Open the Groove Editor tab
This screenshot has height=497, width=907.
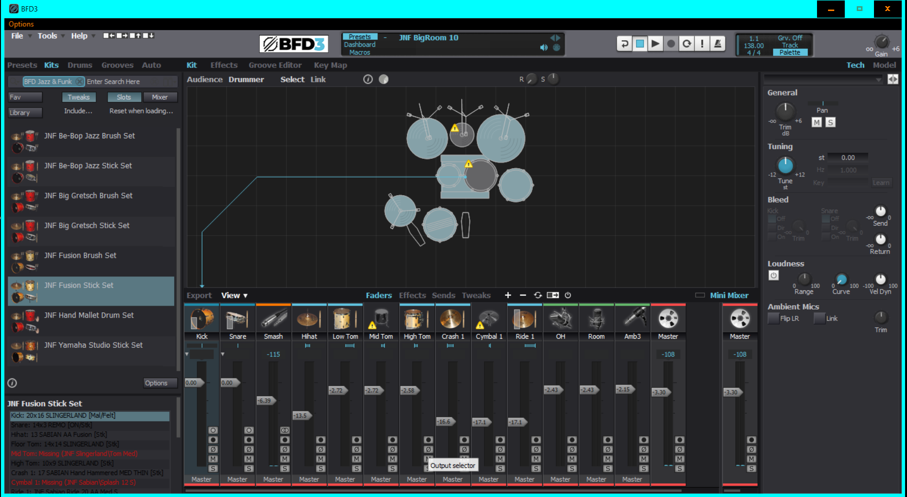pos(275,65)
